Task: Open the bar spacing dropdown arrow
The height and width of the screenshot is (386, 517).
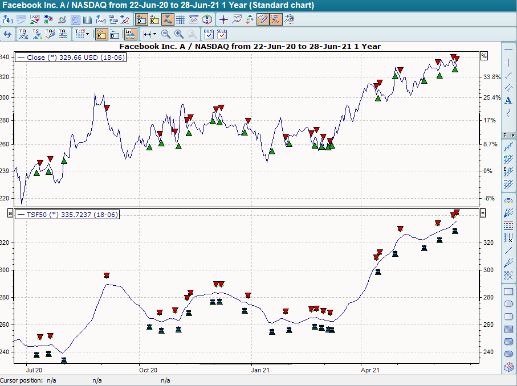Action: click(x=154, y=34)
